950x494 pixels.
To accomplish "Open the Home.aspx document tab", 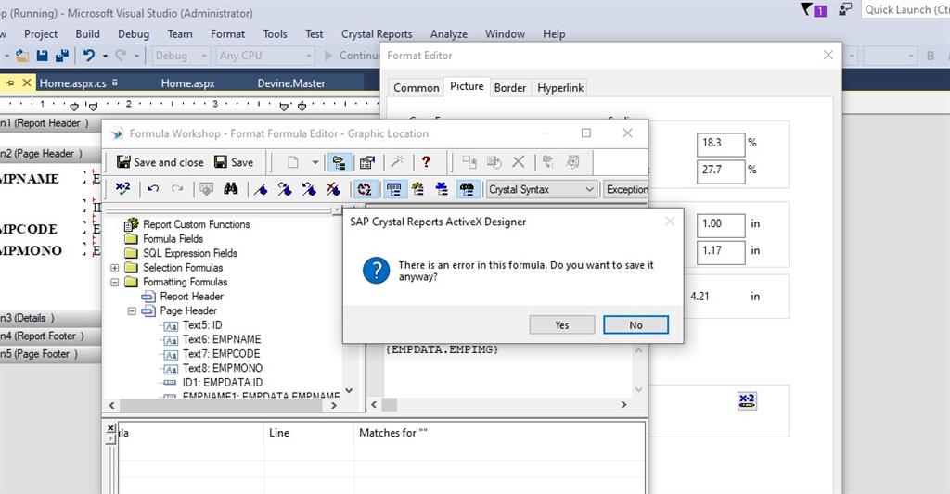I will pyautogui.click(x=187, y=83).
